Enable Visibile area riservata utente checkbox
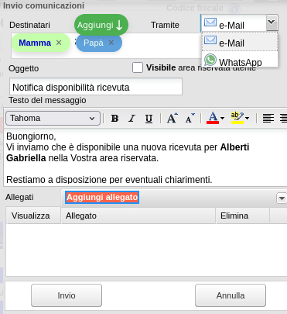The image size is (287, 314). click(x=138, y=67)
